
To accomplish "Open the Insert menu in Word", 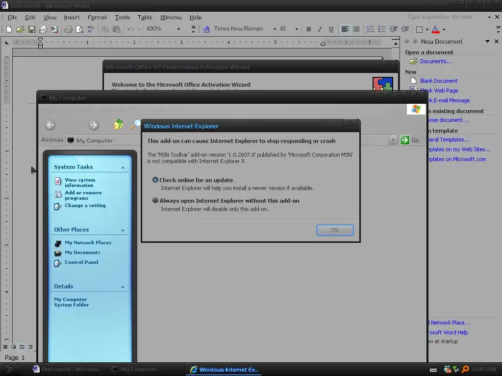I will [72, 17].
